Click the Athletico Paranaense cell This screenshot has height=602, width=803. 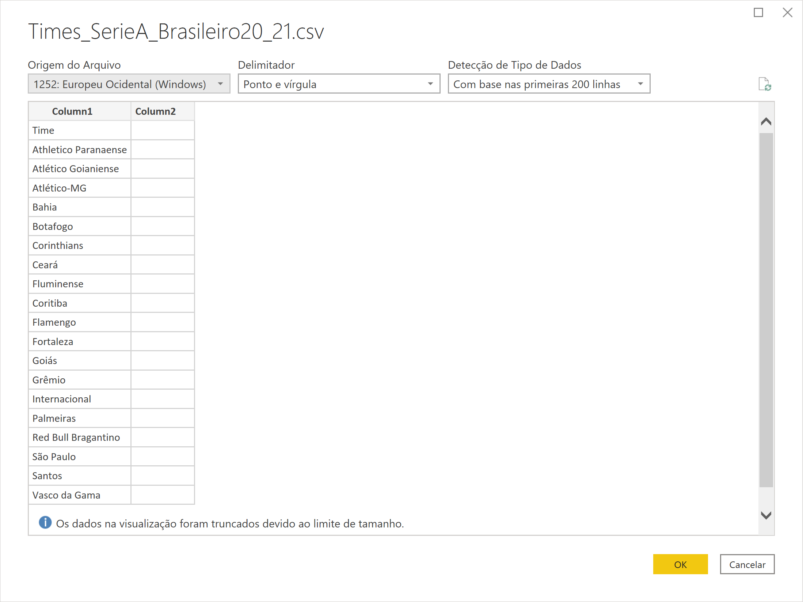click(x=79, y=150)
